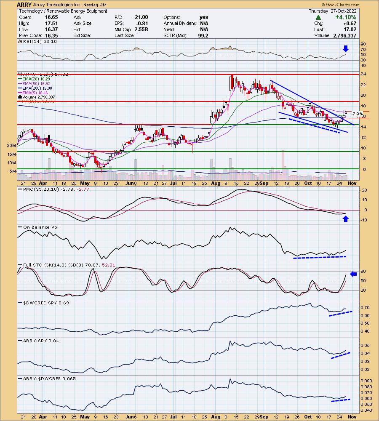This screenshot has height=421, width=379.
Task: Click the bar icon before Volume legend
Action: click(20, 97)
